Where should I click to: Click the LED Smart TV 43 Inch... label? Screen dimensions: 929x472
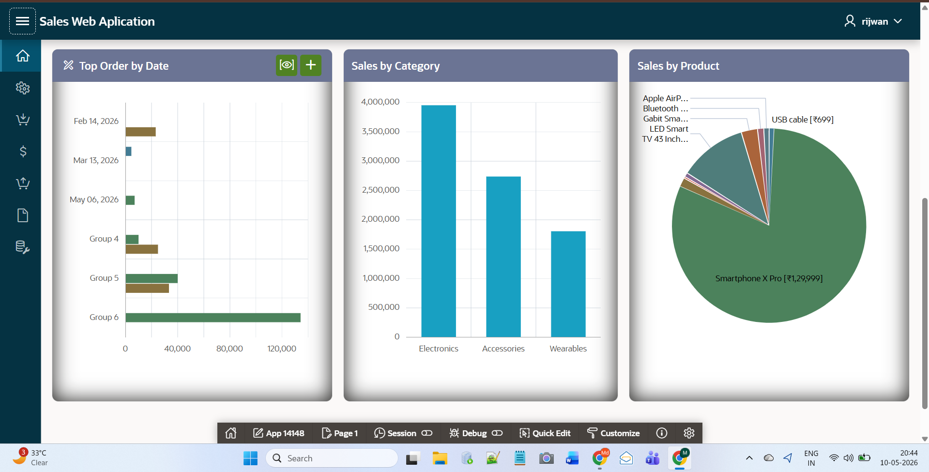click(x=665, y=134)
